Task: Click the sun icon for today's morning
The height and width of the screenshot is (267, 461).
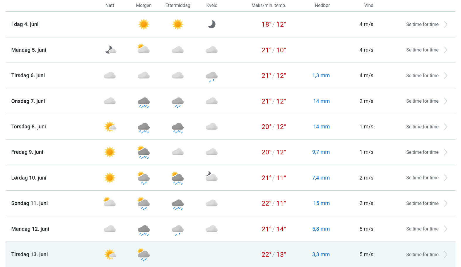Action: tap(144, 24)
